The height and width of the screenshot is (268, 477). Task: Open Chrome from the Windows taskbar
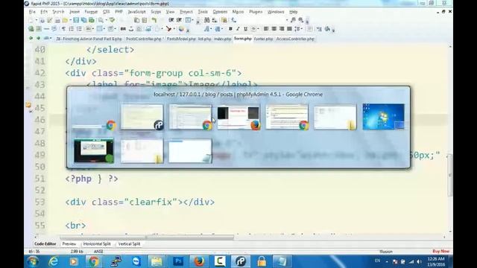click(x=94, y=261)
